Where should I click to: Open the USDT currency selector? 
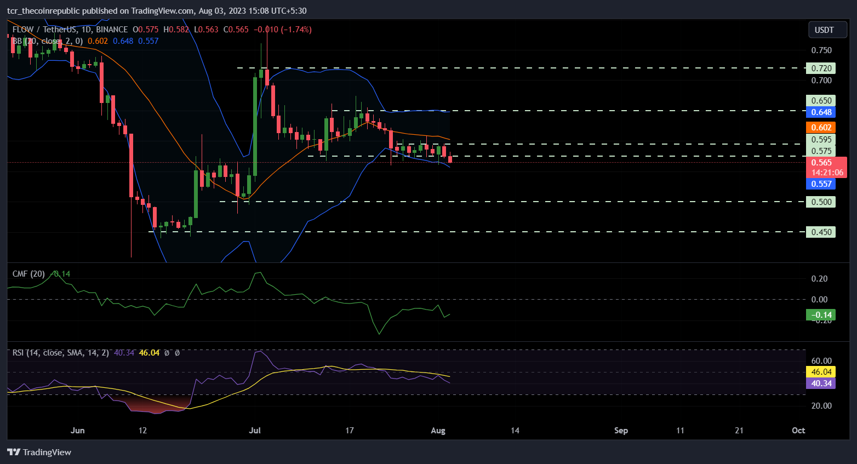coord(827,30)
